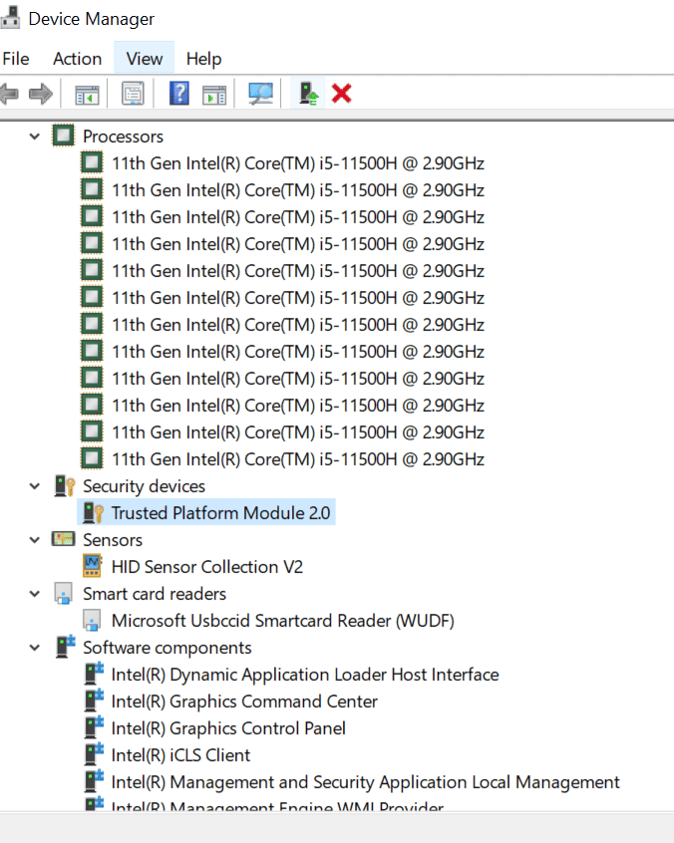Click the Device Manager window title text

coord(92,19)
